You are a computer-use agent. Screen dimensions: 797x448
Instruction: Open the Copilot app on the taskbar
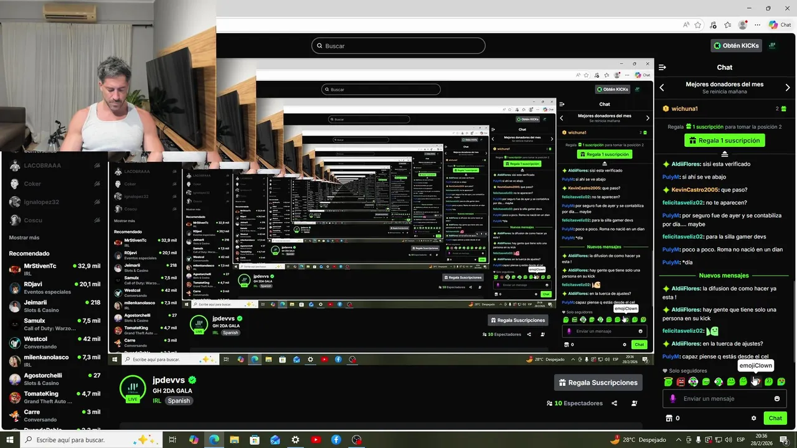click(194, 440)
